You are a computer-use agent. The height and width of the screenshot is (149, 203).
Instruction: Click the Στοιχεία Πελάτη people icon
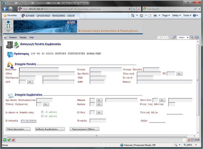pos(10,65)
